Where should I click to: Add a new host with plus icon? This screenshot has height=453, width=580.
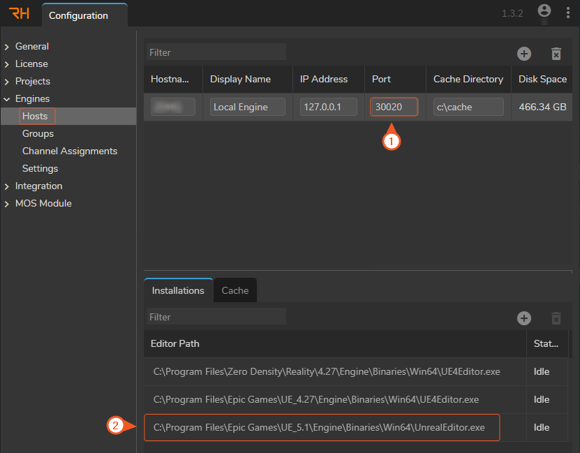pyautogui.click(x=524, y=54)
